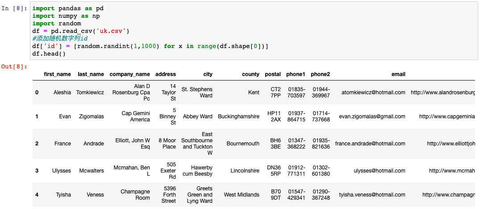The height and width of the screenshot is (209, 480).
Task: Click the row index 0 label
Action: pos(37,92)
